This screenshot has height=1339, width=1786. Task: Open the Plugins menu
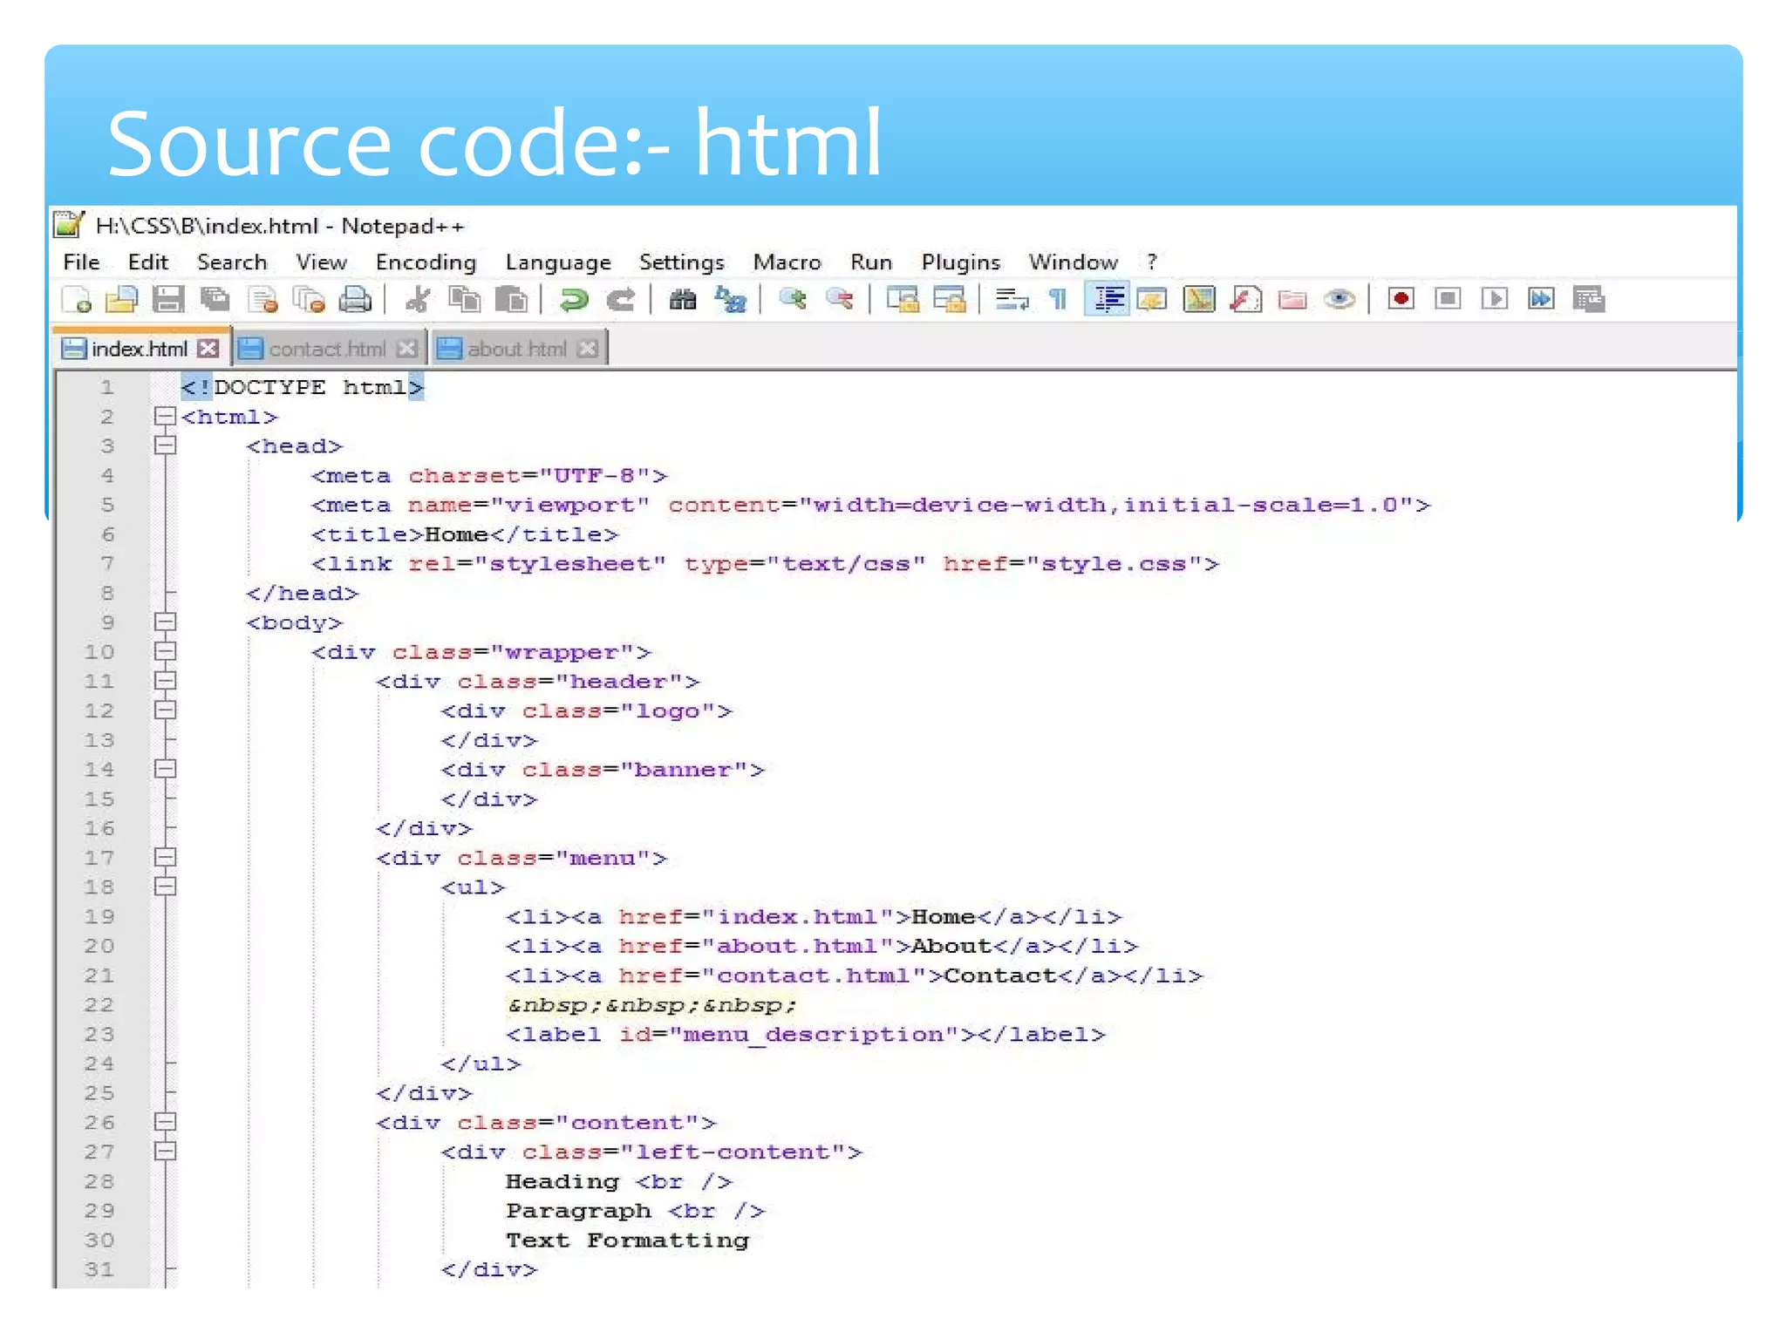pos(960,262)
